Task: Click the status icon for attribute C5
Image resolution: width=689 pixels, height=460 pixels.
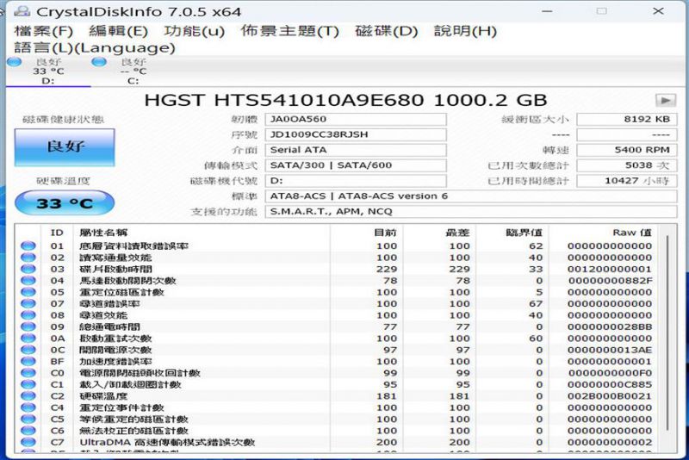Action: pyautogui.click(x=28, y=419)
